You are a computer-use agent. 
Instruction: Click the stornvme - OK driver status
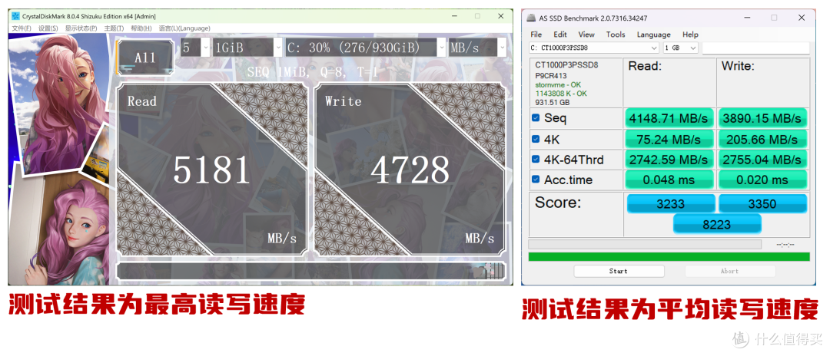click(x=558, y=84)
